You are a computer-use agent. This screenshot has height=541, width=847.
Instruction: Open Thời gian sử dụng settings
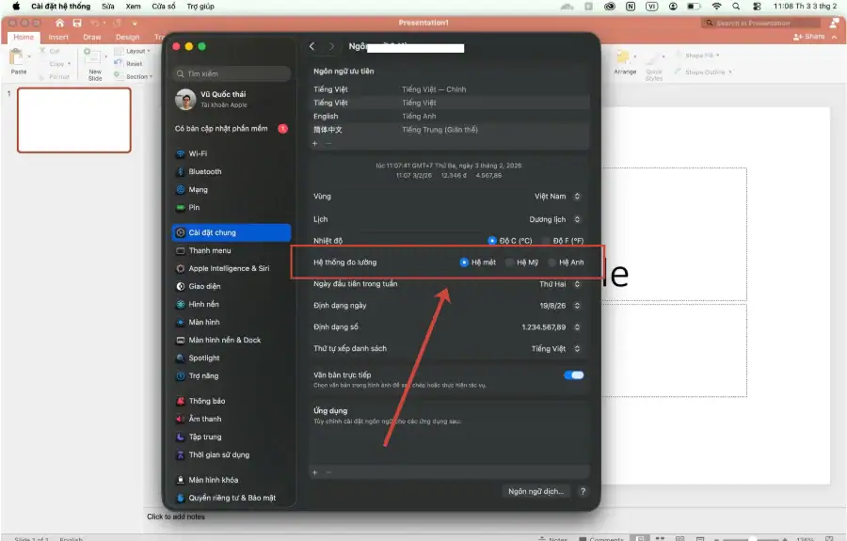(x=218, y=454)
